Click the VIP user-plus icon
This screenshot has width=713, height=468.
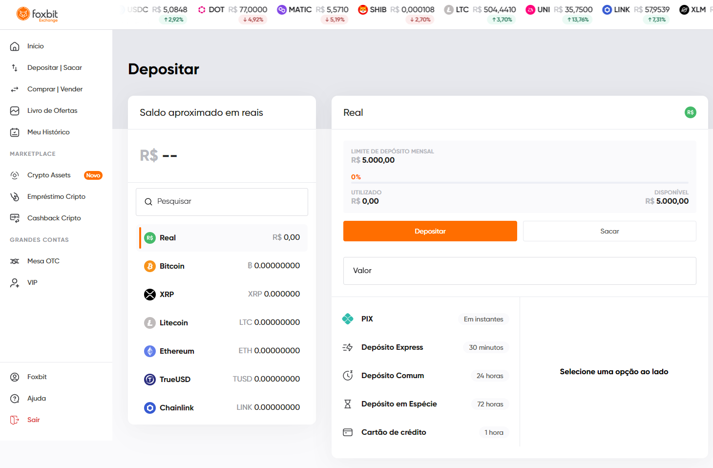click(15, 283)
